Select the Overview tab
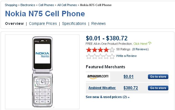 pyautogui.click(x=14, y=23)
